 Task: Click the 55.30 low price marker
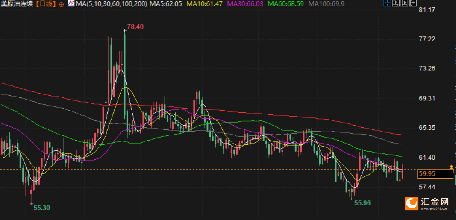coord(42,208)
